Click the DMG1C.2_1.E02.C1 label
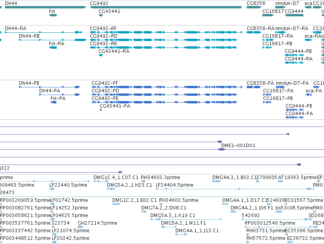 (x=134, y=200)
